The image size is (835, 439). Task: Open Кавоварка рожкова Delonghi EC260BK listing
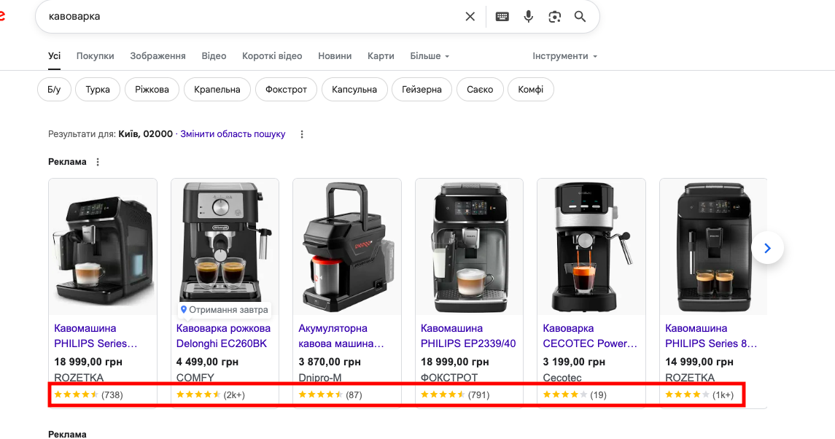[x=223, y=336]
